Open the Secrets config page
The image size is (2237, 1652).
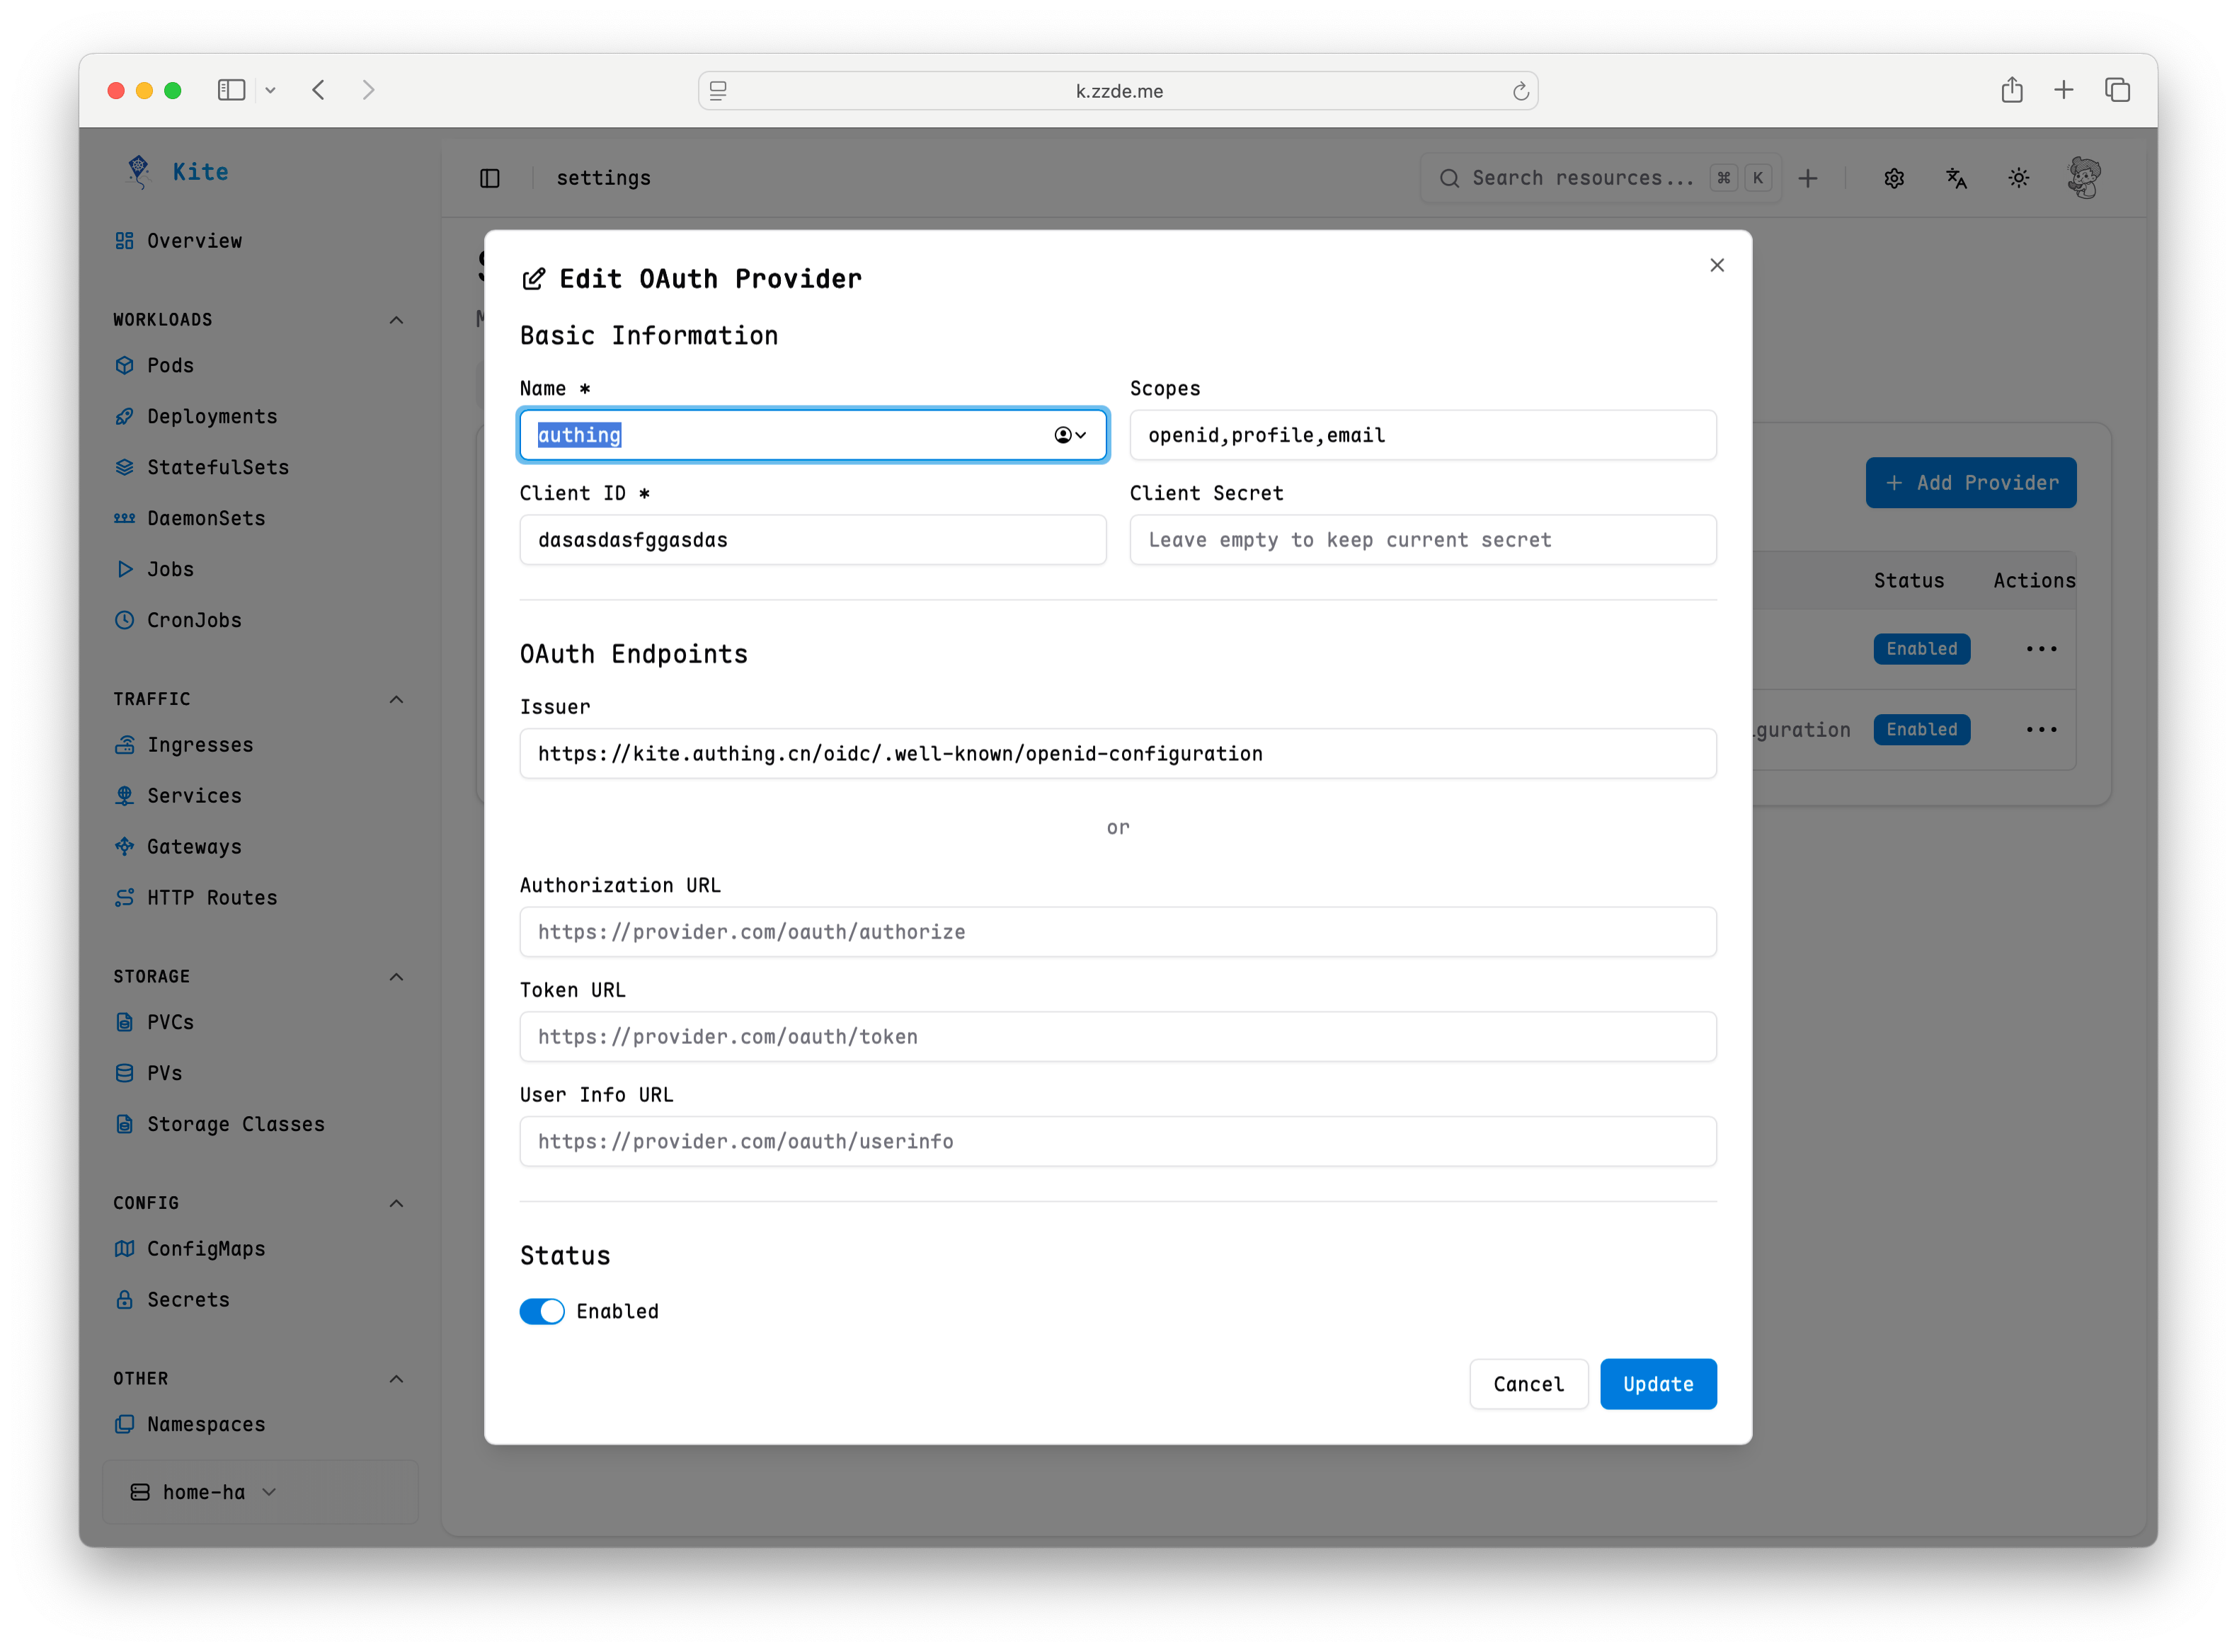pyautogui.click(x=188, y=1299)
